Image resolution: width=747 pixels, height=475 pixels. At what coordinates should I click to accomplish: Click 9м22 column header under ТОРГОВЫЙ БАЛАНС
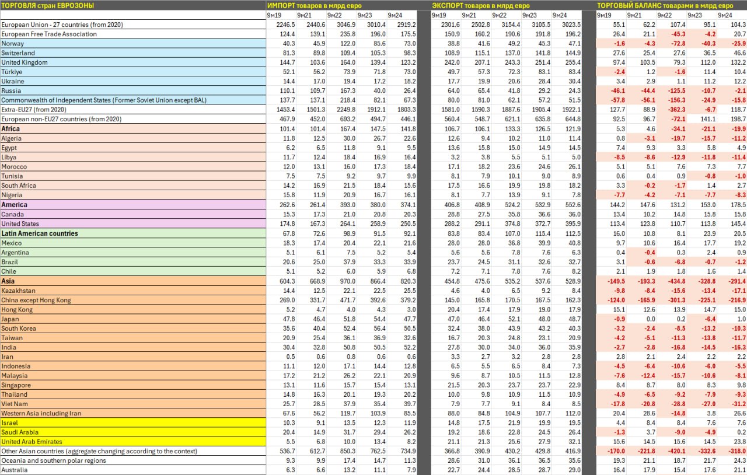pyautogui.click(x=664, y=15)
